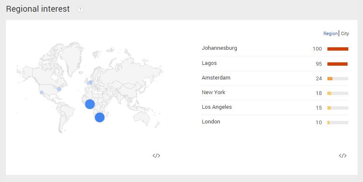Select the Lagos bubble on the map
This screenshot has height=182, width=363.
coord(90,104)
